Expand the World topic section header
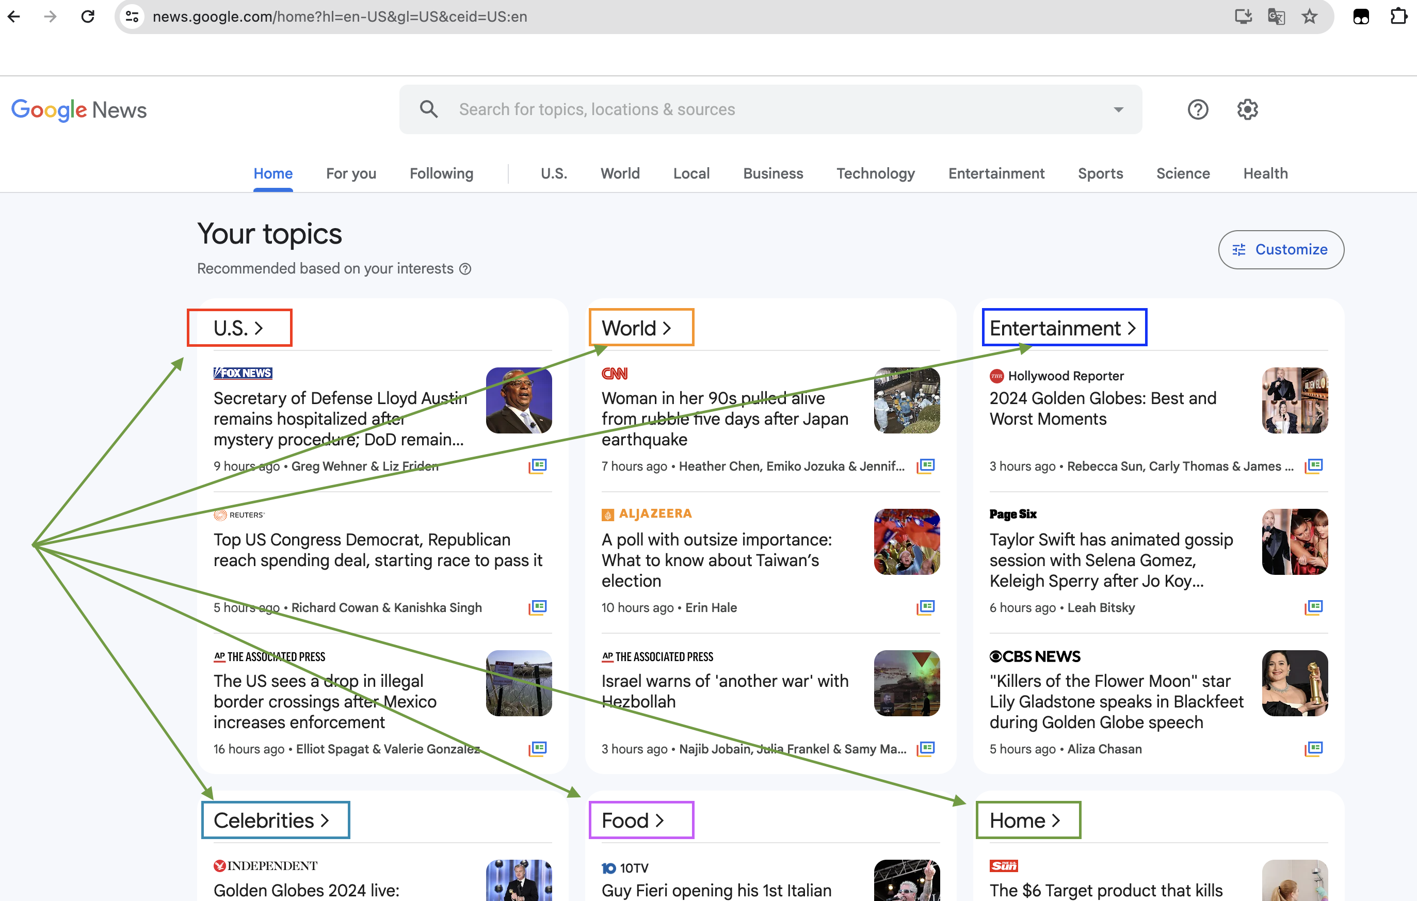The height and width of the screenshot is (901, 1417). [x=636, y=328]
